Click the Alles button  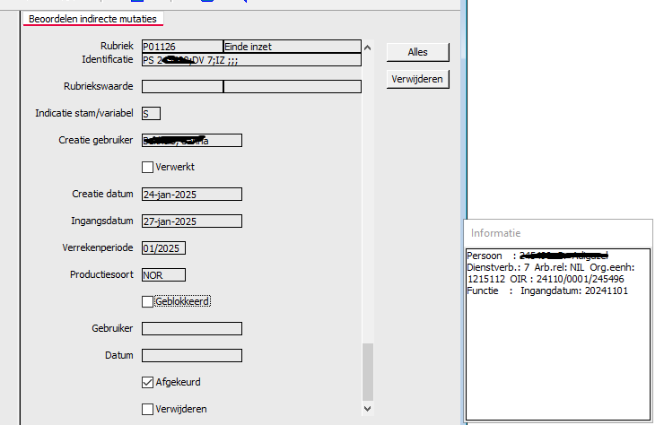point(417,52)
